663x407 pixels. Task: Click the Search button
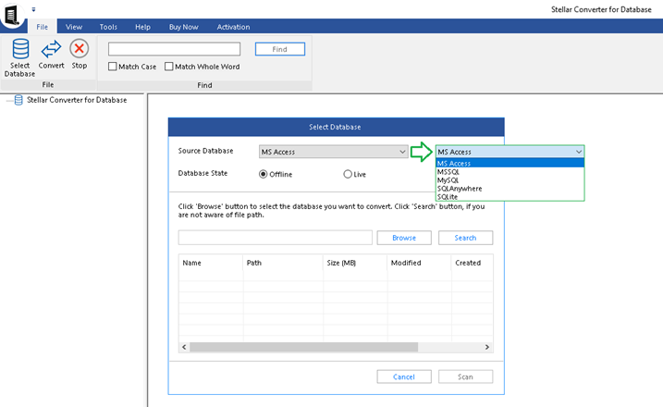point(465,238)
